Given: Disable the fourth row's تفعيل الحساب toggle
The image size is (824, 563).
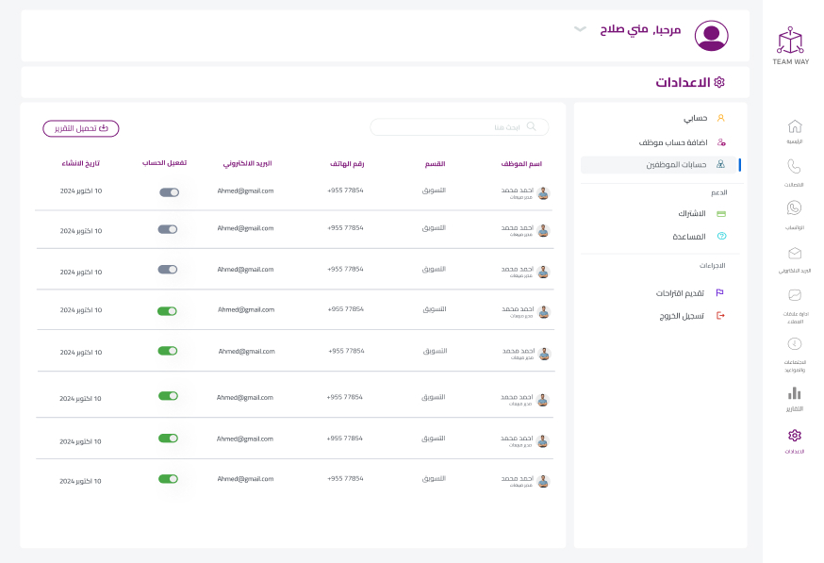Looking at the screenshot, I should tap(168, 309).
